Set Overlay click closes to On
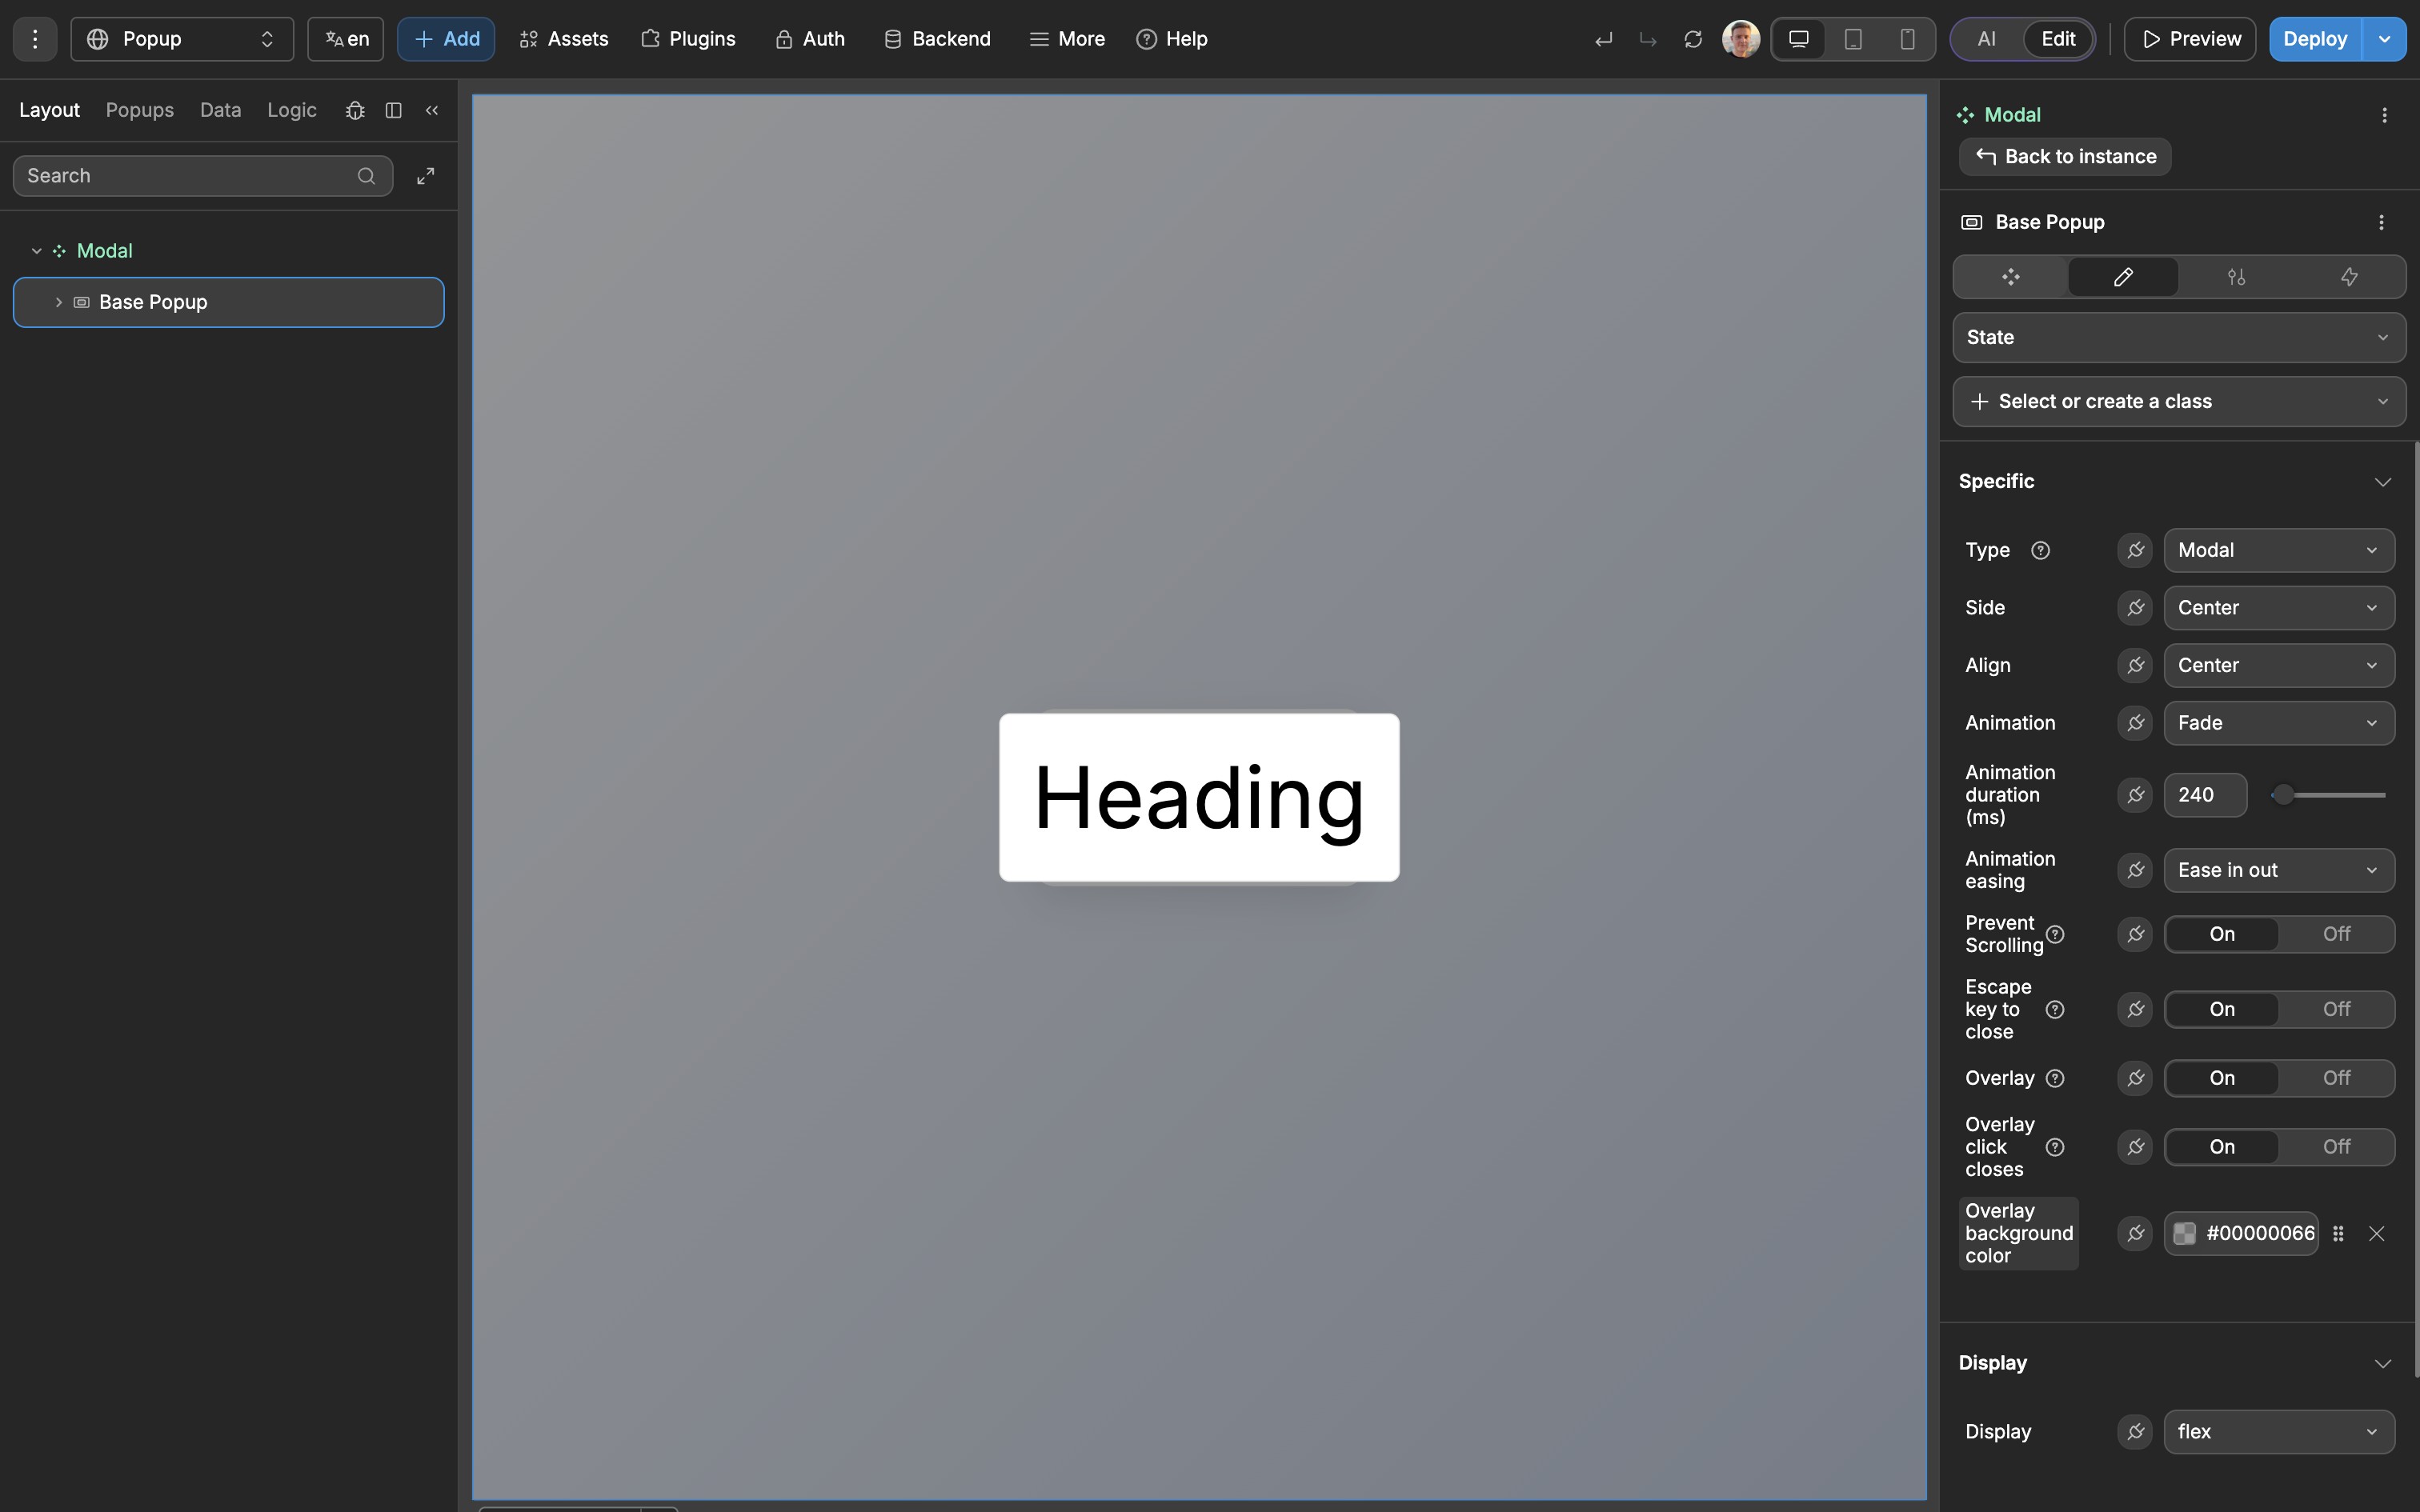 2222,1147
